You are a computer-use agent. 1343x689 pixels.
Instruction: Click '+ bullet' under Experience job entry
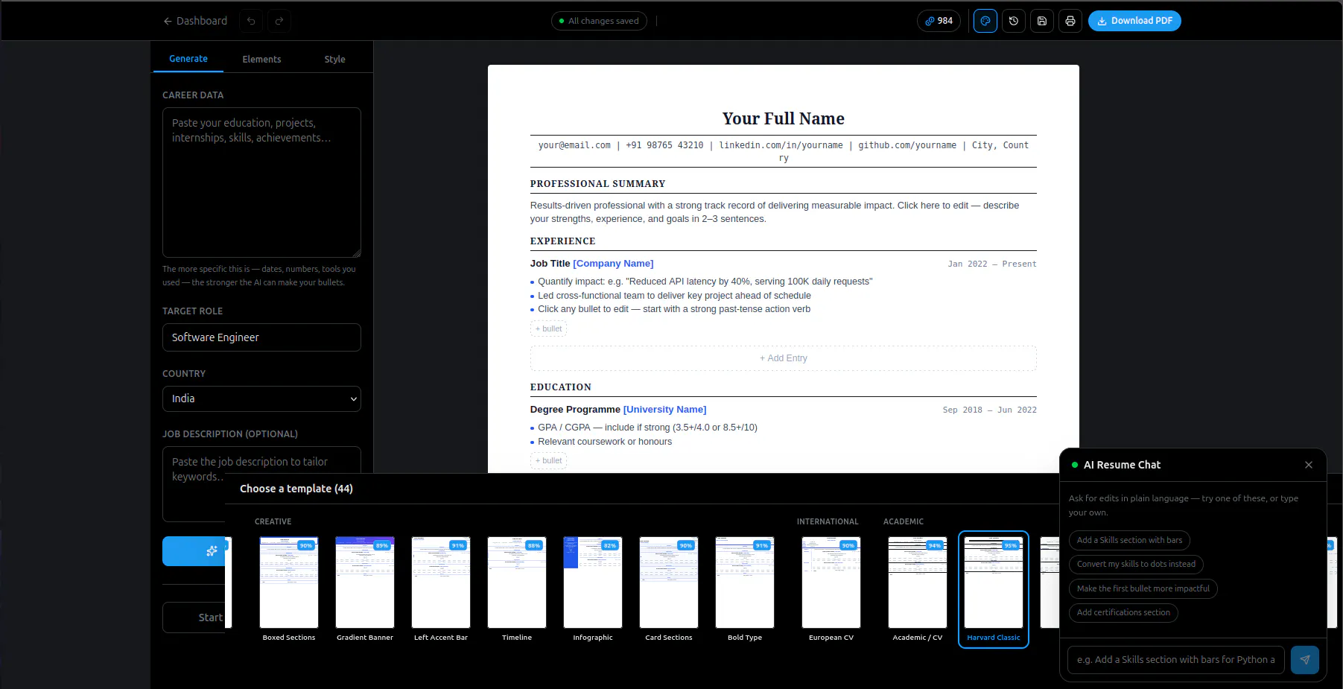[x=548, y=328]
